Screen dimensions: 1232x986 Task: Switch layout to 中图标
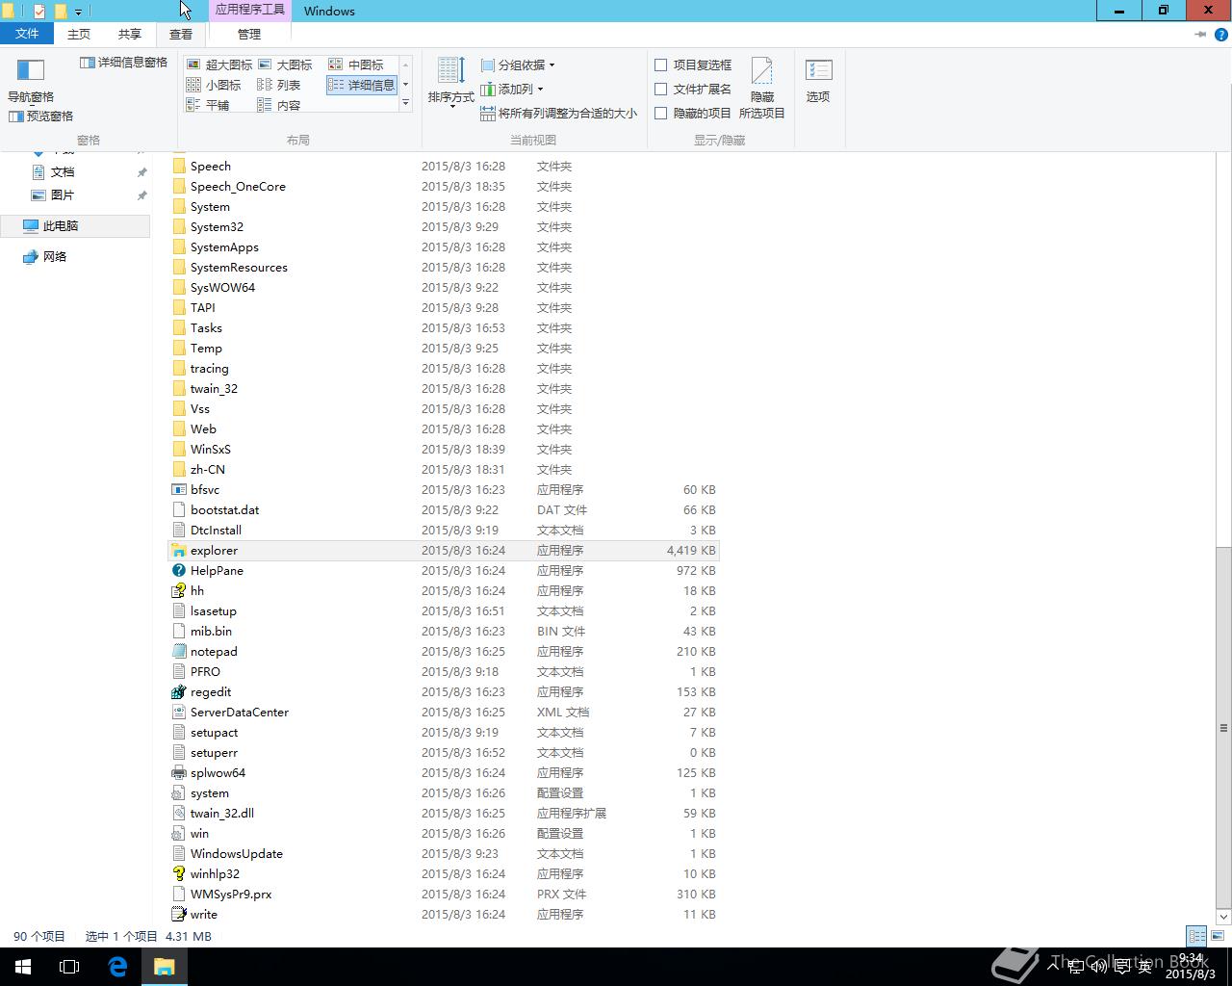pyautogui.click(x=356, y=65)
